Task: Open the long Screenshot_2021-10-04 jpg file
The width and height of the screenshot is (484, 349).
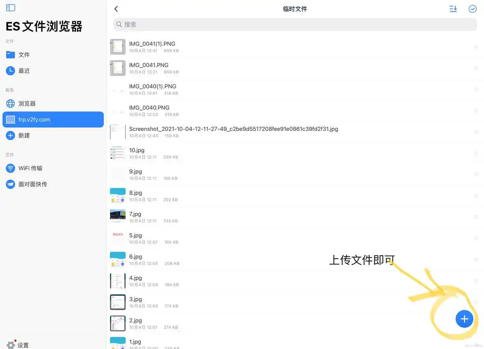Action: click(233, 128)
